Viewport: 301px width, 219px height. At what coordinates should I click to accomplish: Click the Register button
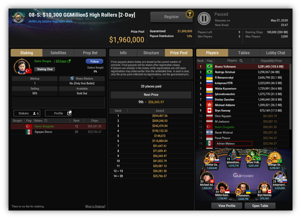click(171, 17)
